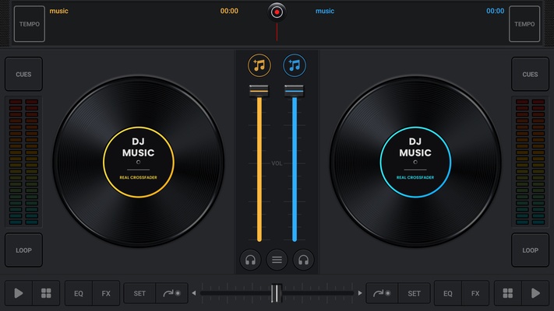Viewport: 554px width, 311px height.
Task: Click the VOL label between the faders
Action: pos(277,163)
